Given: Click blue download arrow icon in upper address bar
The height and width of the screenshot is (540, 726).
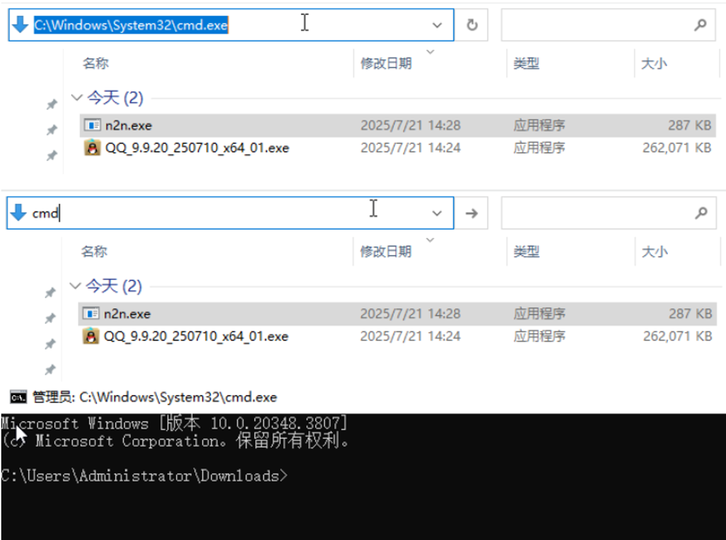Looking at the screenshot, I should click(20, 25).
